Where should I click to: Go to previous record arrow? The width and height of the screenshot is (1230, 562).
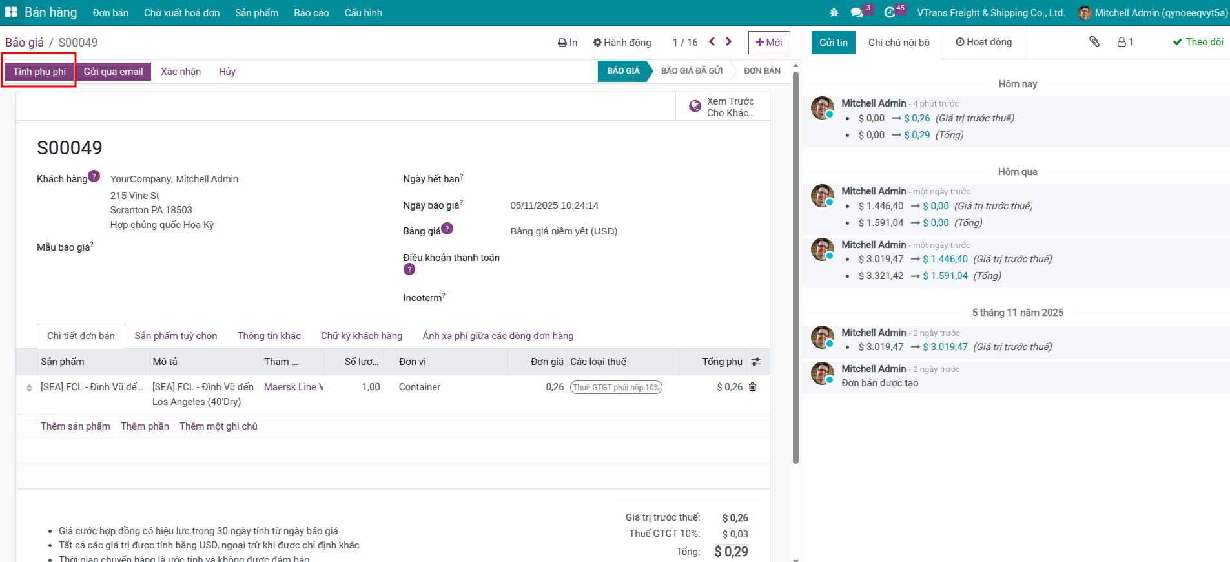pos(712,42)
